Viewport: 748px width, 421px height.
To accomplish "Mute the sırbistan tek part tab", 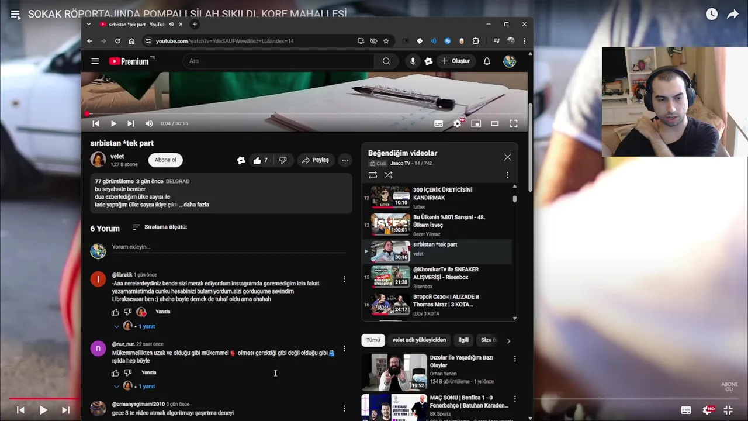I will [171, 25].
